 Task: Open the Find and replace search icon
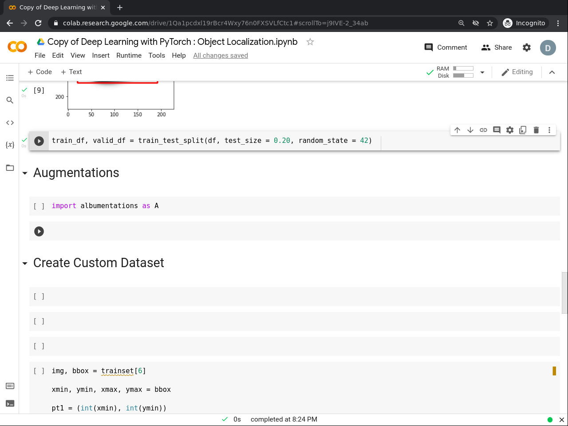[x=10, y=100]
